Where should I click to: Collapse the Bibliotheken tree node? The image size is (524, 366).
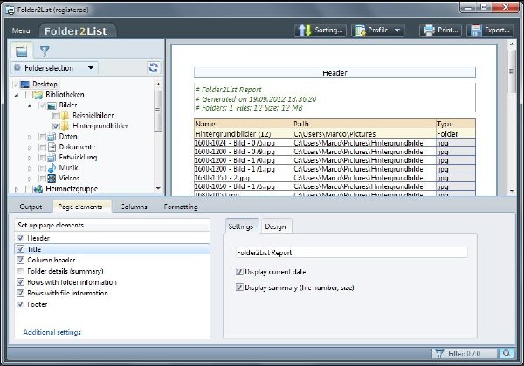[x=17, y=95]
